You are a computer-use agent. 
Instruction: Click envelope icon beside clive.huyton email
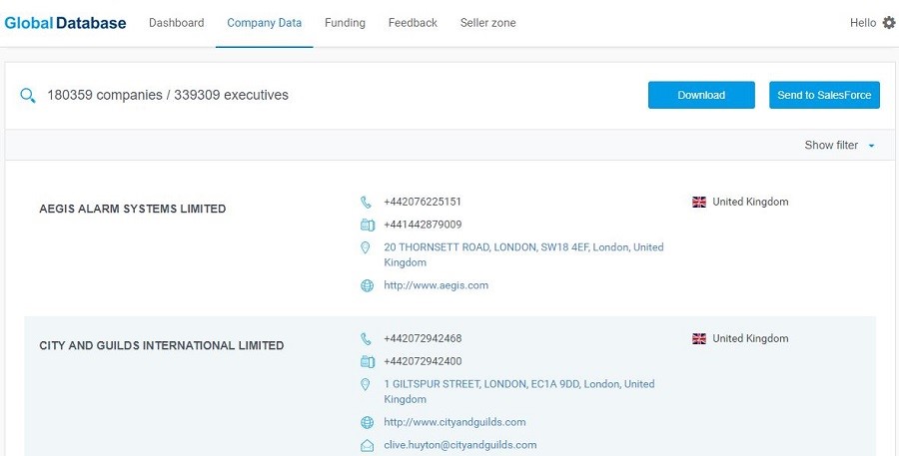pos(367,445)
